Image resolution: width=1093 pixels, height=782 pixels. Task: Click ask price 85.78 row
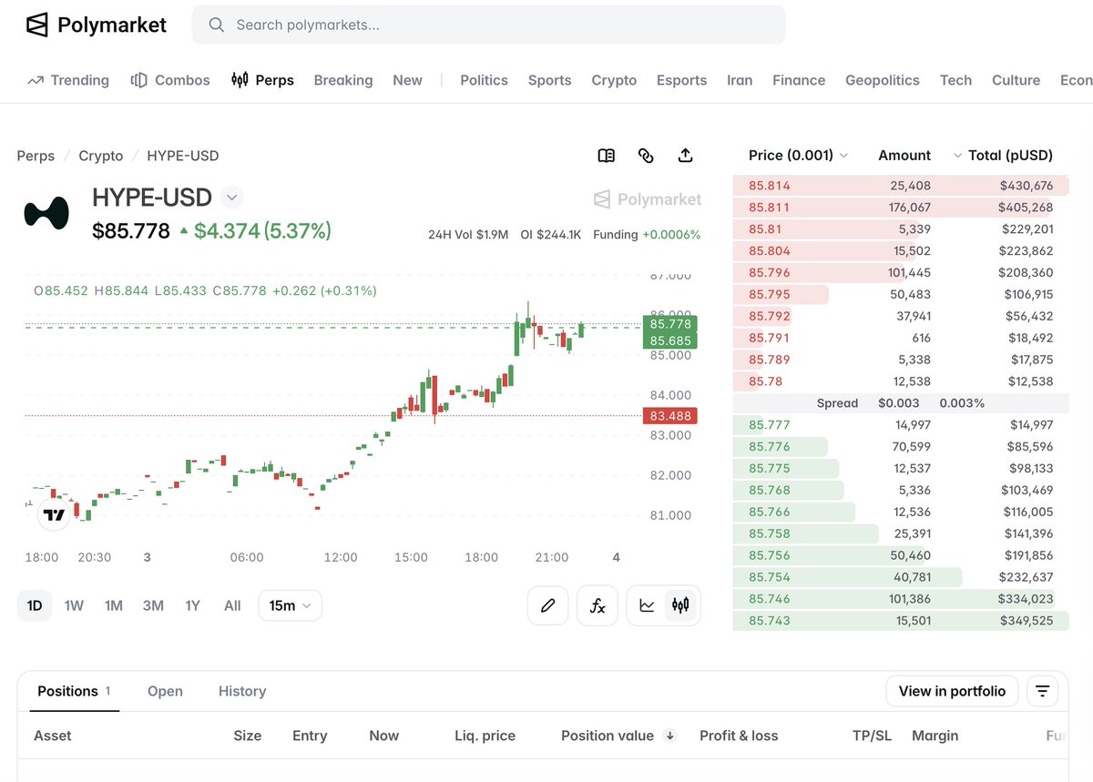coord(901,381)
